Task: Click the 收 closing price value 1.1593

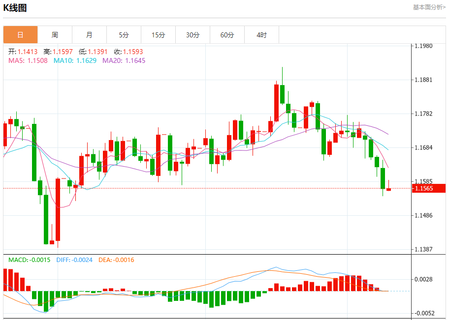Action: (132, 52)
